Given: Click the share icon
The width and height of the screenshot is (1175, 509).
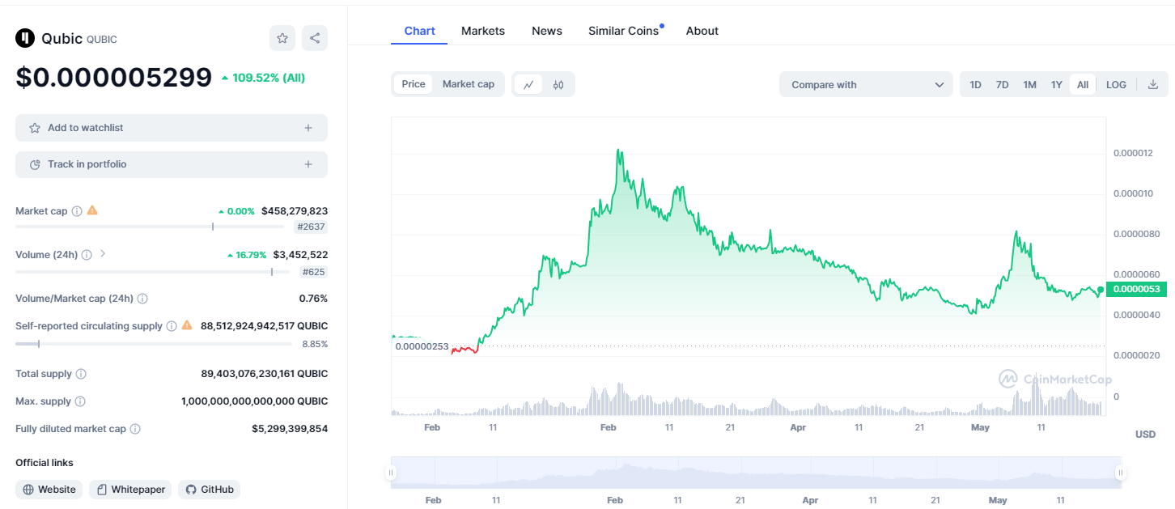Looking at the screenshot, I should click(x=315, y=38).
